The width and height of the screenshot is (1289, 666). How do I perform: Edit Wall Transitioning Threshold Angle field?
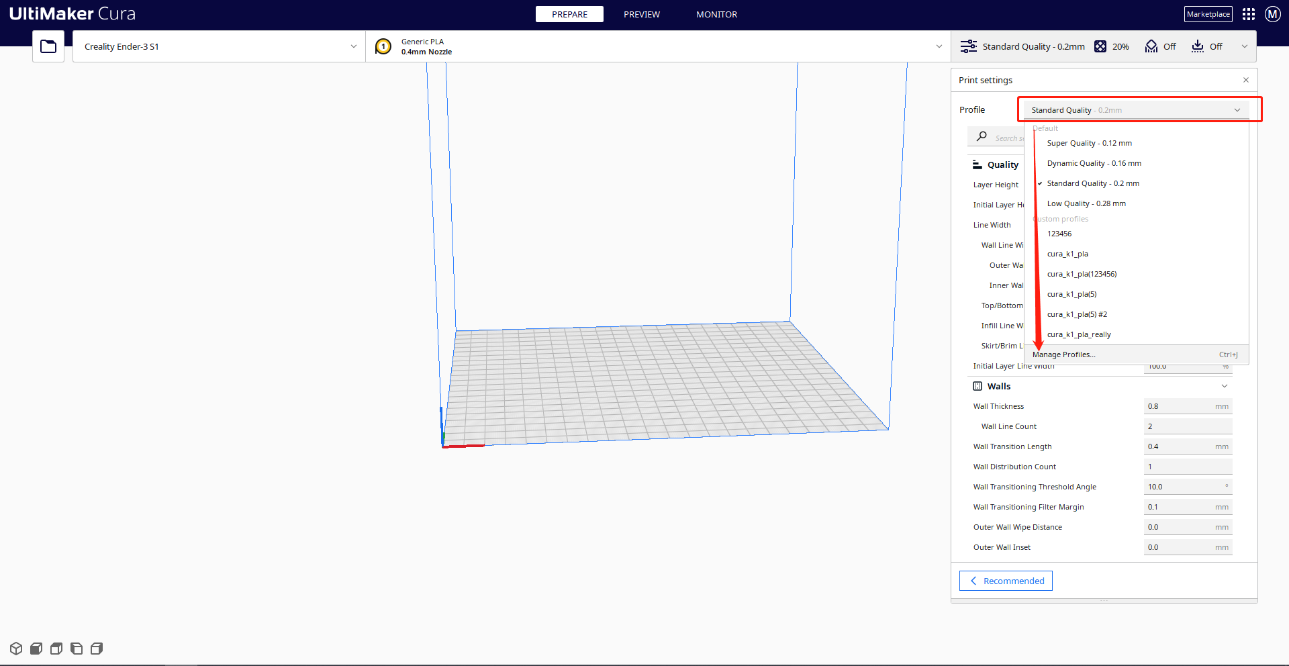tap(1188, 487)
